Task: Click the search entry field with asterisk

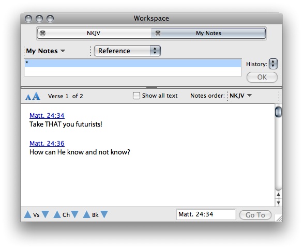Action: (x=133, y=67)
